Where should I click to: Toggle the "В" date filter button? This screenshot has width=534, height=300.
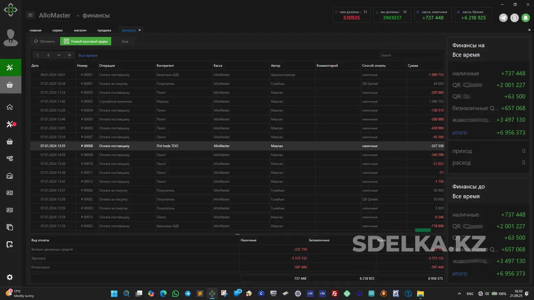point(48,55)
